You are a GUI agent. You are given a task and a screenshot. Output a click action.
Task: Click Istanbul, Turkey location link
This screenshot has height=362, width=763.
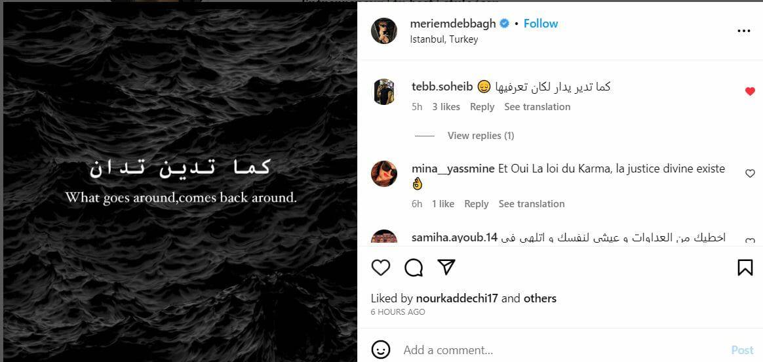coord(444,39)
